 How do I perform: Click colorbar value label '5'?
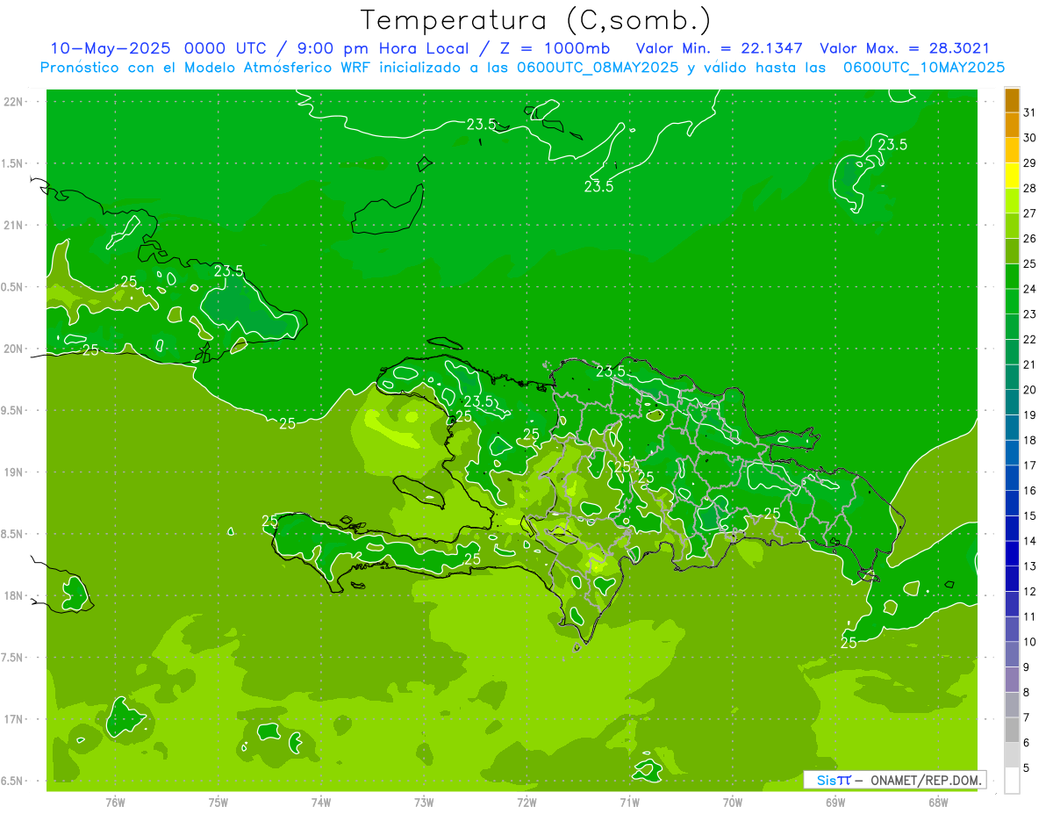[x=1027, y=768]
